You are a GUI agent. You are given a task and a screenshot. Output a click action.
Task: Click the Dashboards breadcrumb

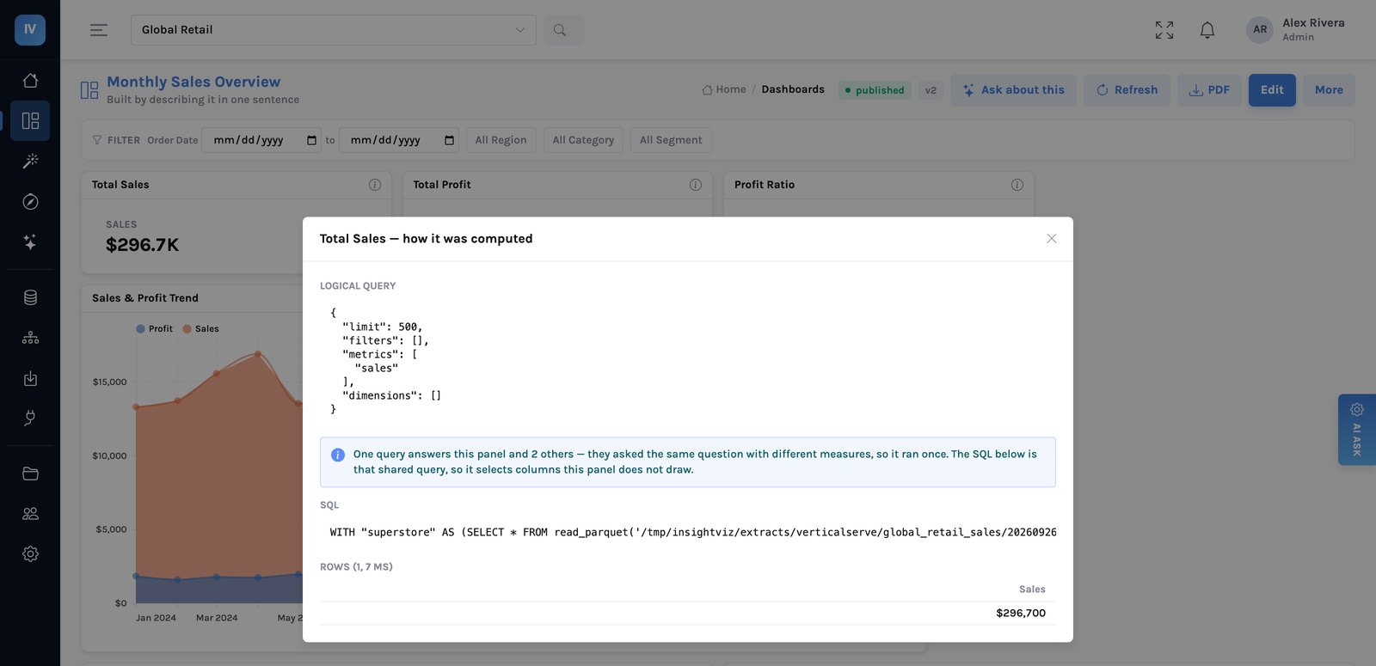pos(793,89)
